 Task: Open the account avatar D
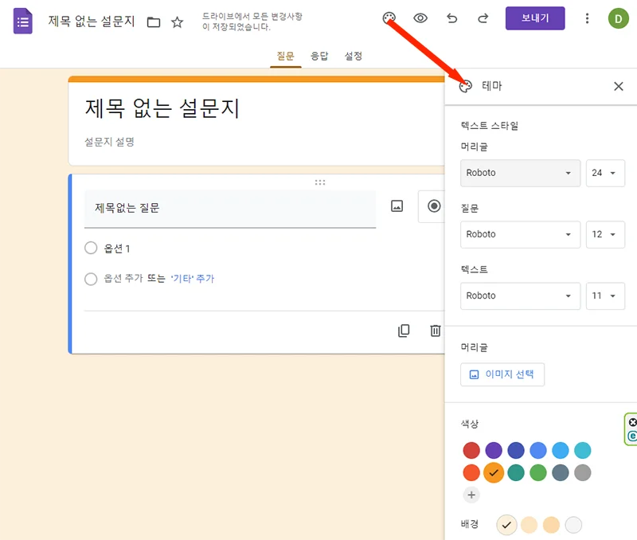pos(619,18)
